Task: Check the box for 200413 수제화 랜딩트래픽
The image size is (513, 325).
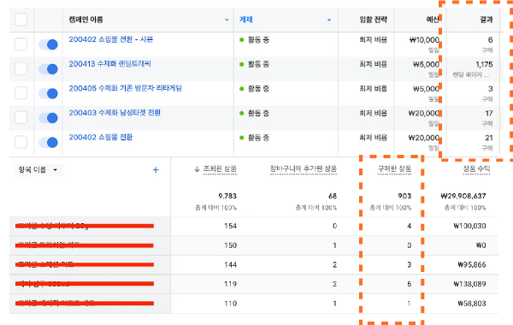Action: pyautogui.click(x=21, y=68)
